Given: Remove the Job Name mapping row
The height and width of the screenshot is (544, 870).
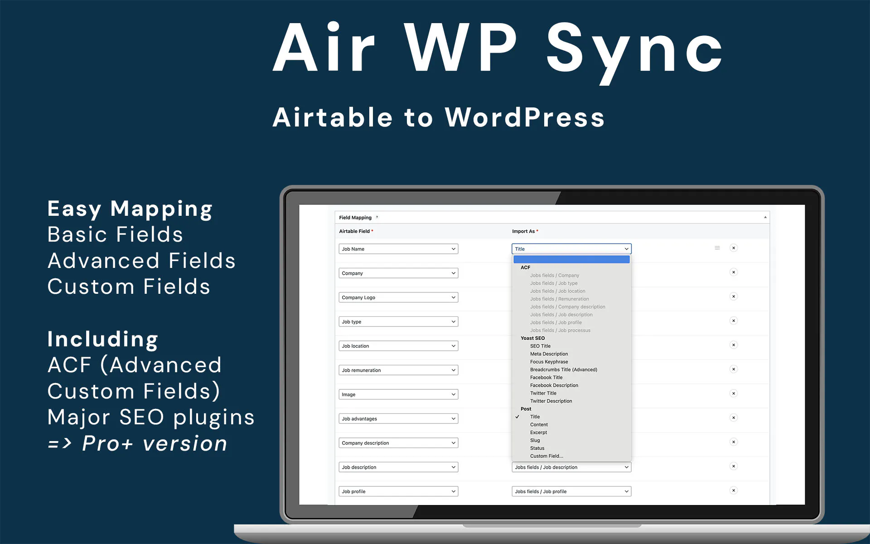Looking at the screenshot, I should tap(734, 248).
